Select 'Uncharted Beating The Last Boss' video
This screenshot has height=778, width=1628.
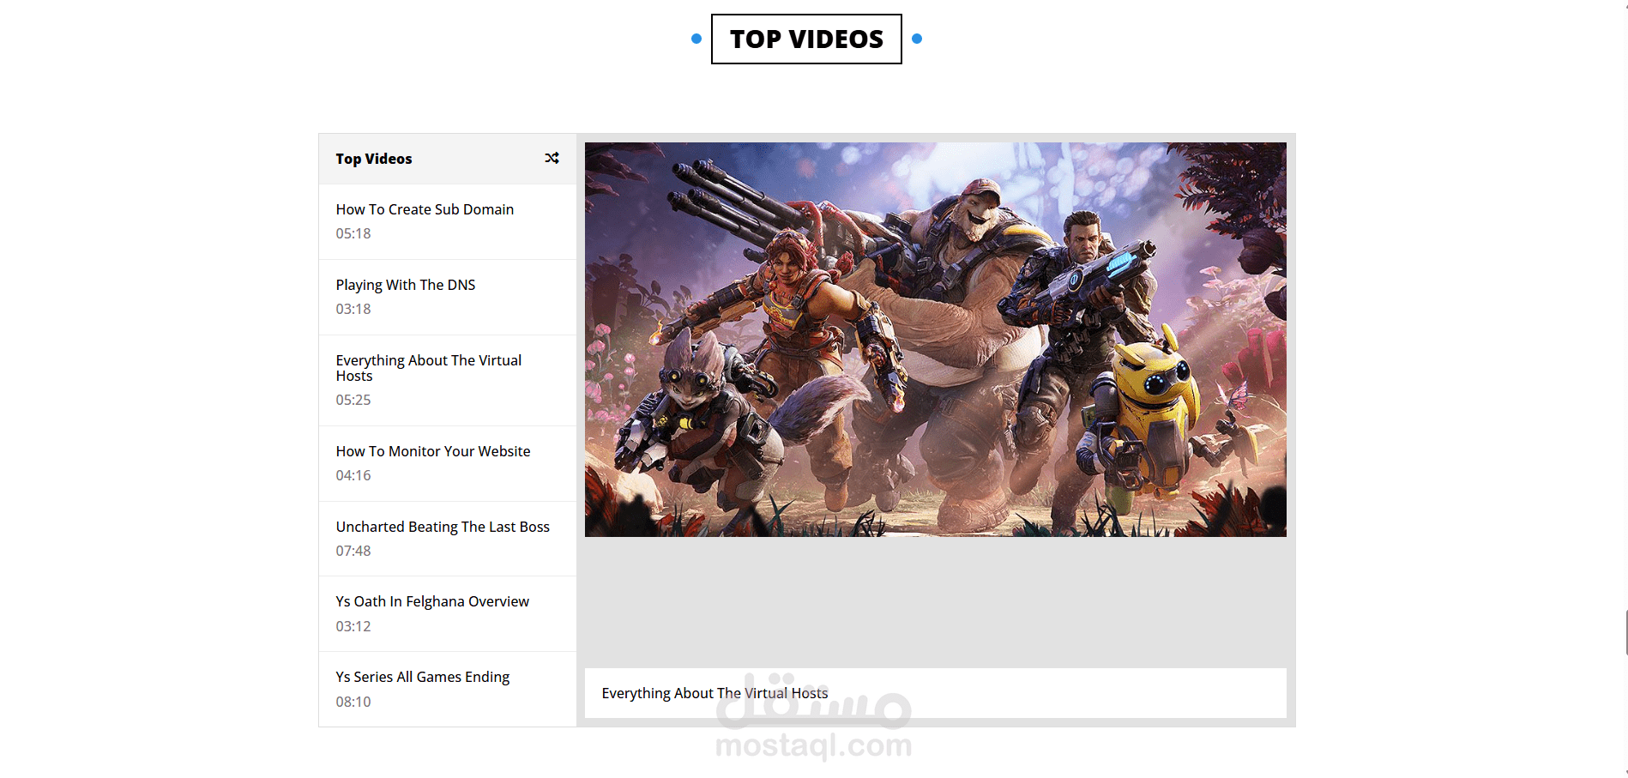click(x=448, y=539)
